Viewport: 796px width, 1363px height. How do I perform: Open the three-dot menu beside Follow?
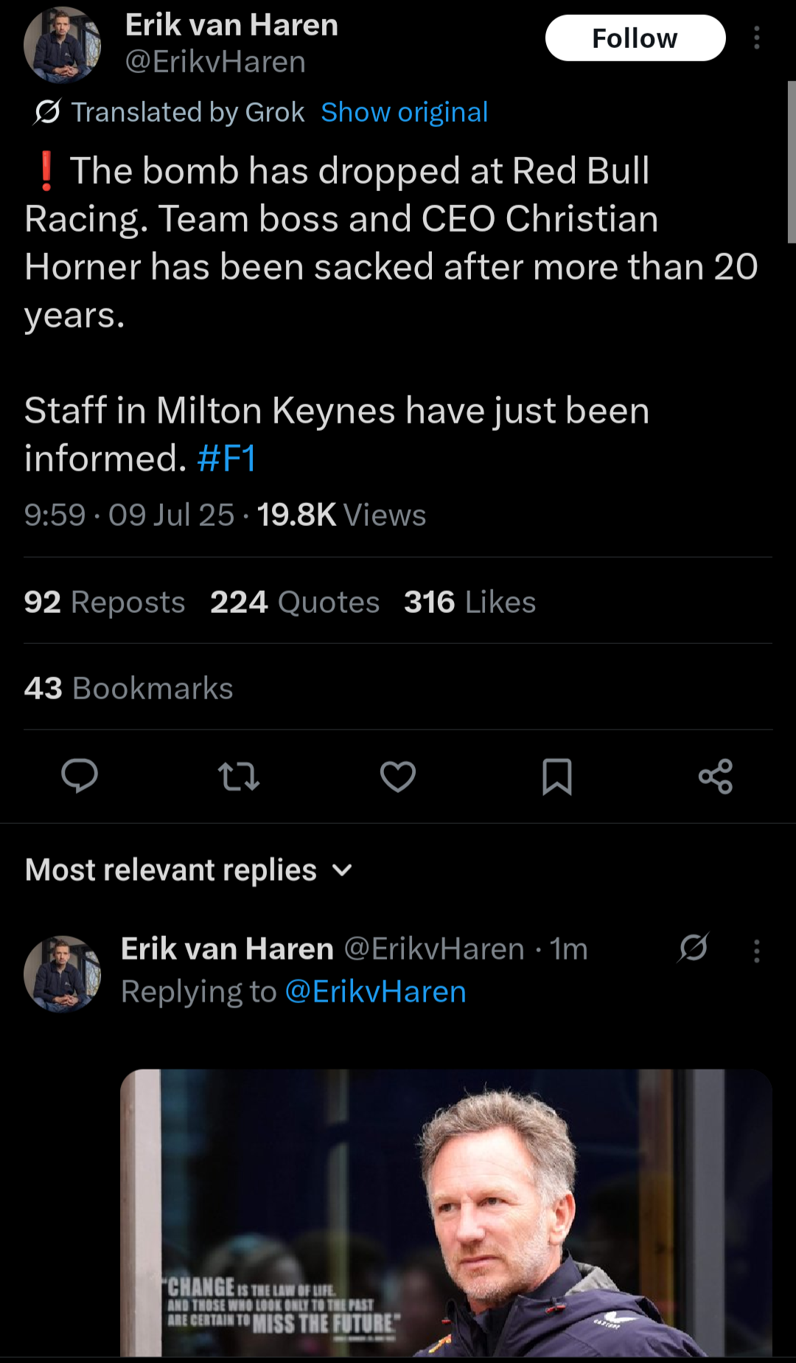pos(757,38)
